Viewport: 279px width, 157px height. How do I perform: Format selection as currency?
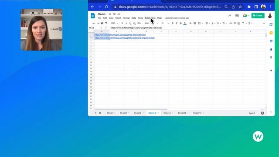point(122,23)
